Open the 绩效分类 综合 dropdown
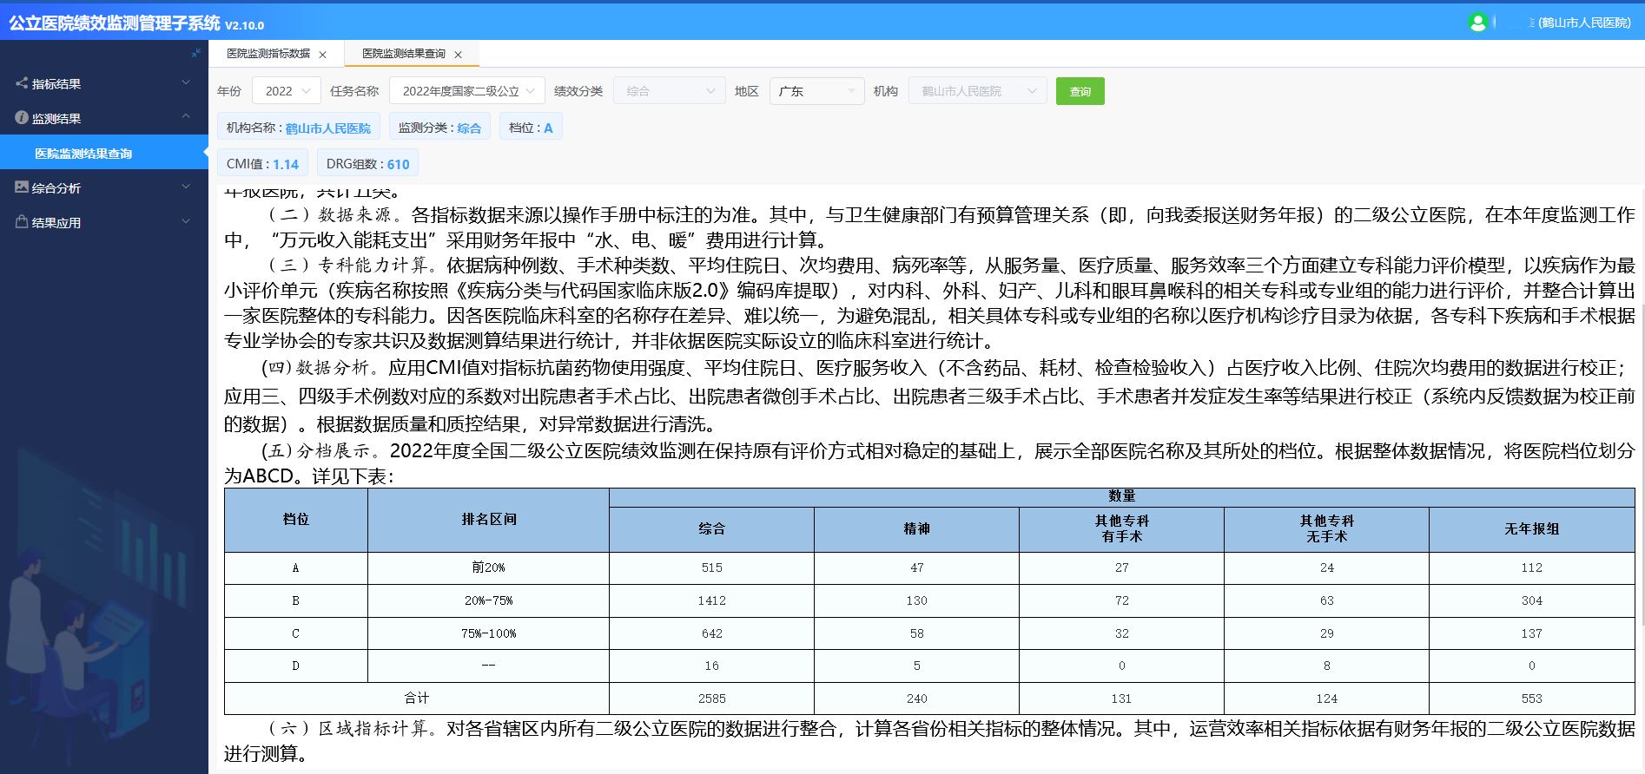The height and width of the screenshot is (774, 1645). pos(670,91)
